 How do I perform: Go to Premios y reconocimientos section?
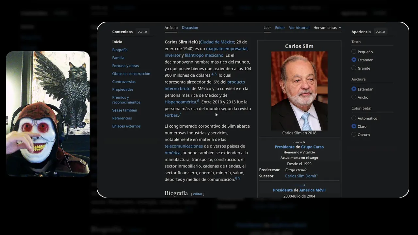point(126,100)
